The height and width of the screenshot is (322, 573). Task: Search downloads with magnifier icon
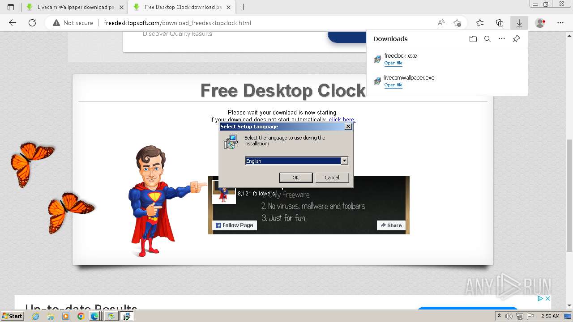coord(487,39)
